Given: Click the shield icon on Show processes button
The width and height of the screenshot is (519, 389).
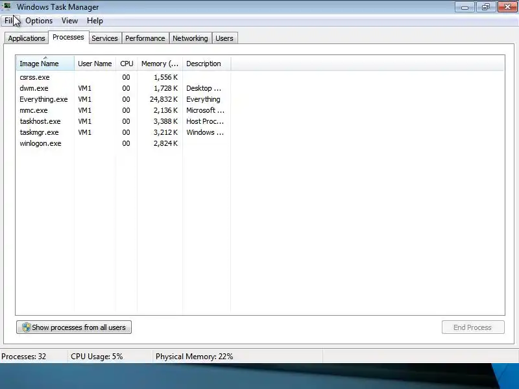Looking at the screenshot, I should [26, 327].
